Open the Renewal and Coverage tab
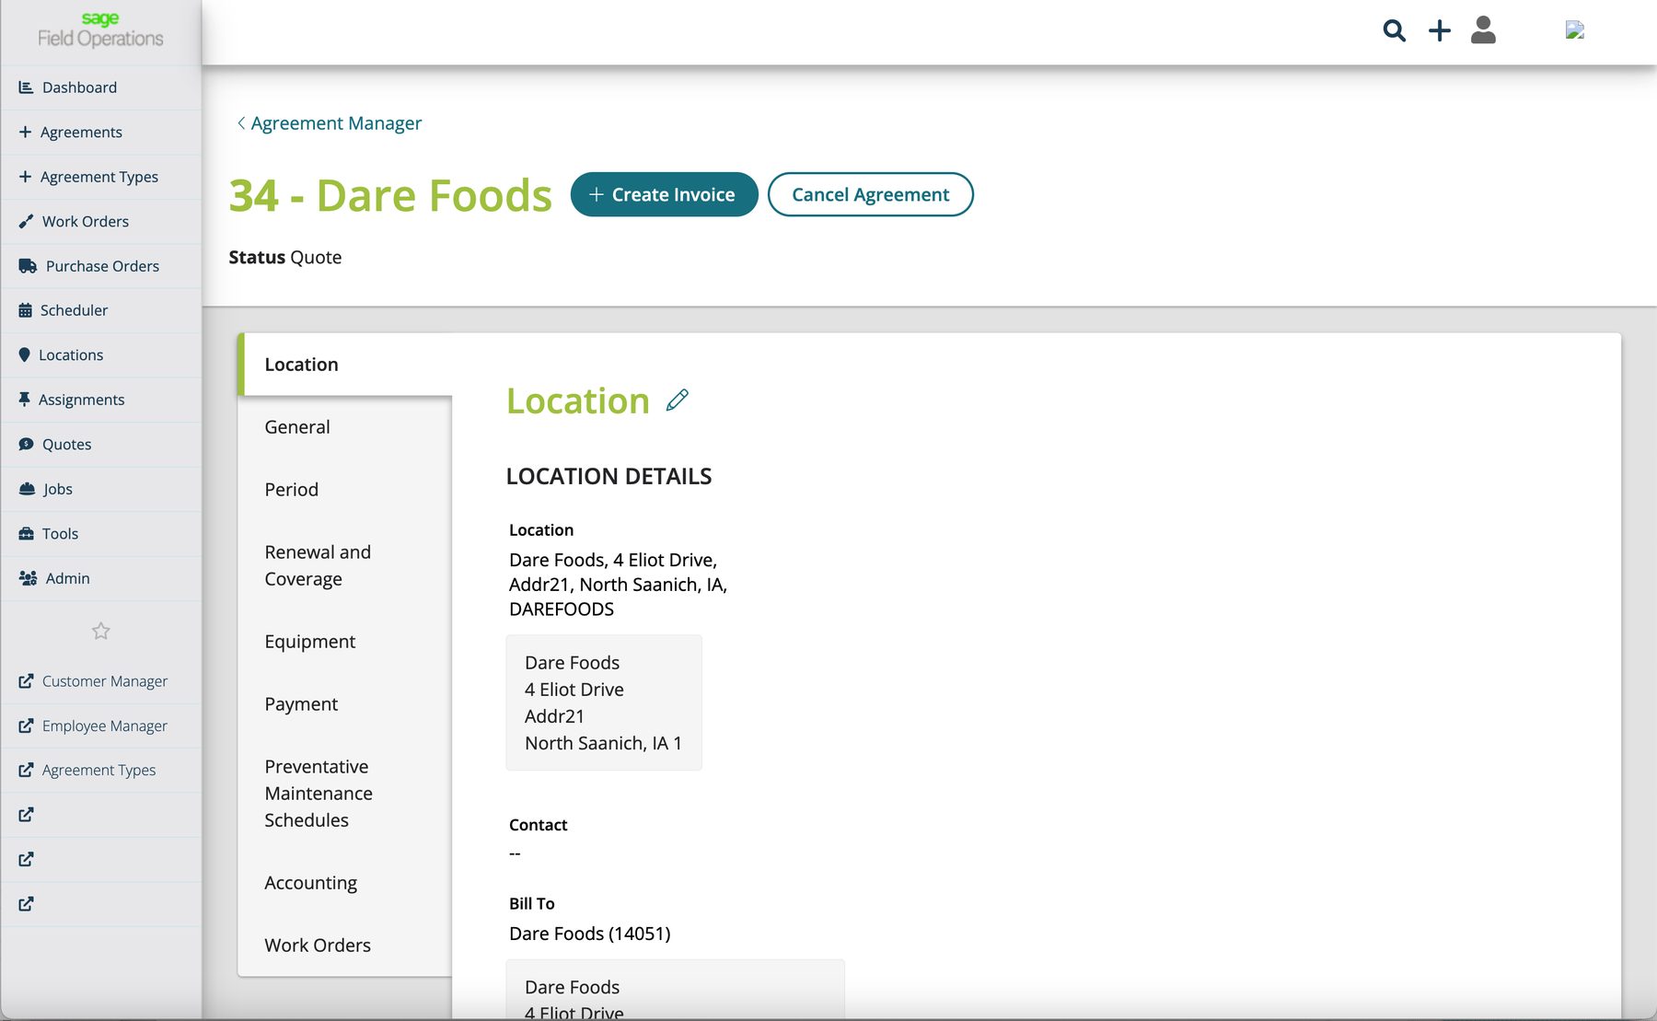 coord(345,565)
